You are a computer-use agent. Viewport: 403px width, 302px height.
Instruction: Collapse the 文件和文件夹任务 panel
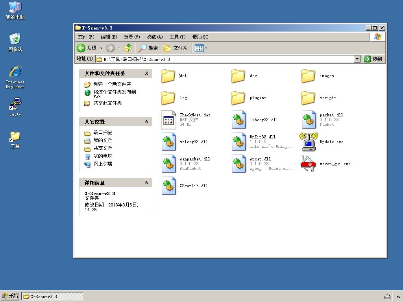(146, 74)
